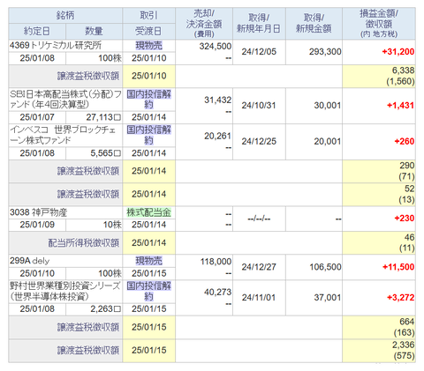Select trade date 25/01/09 for 神戸物産
The width and height of the screenshot is (424, 371).
coord(37,225)
